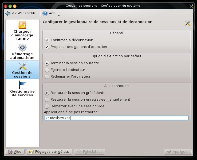The height and width of the screenshot is (160, 197).
Task: Click the wrench icon beside the page heading
Action: pos(188,23)
